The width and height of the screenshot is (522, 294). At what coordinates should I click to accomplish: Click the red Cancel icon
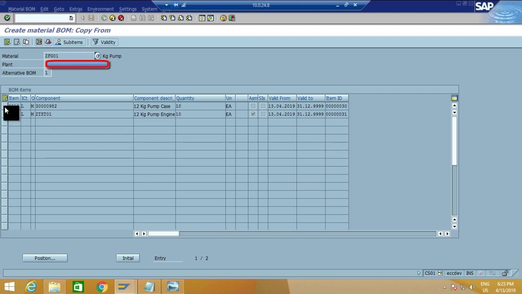(121, 18)
